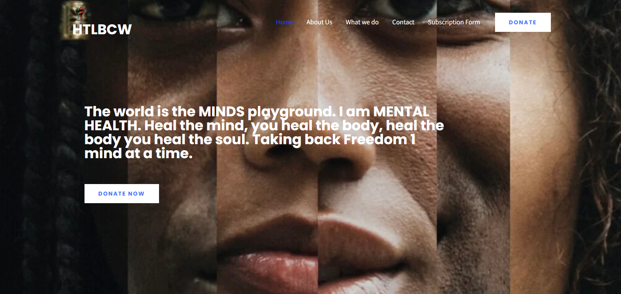This screenshot has width=621, height=294.
Task: Go to the Home menu item
Action: click(x=284, y=22)
